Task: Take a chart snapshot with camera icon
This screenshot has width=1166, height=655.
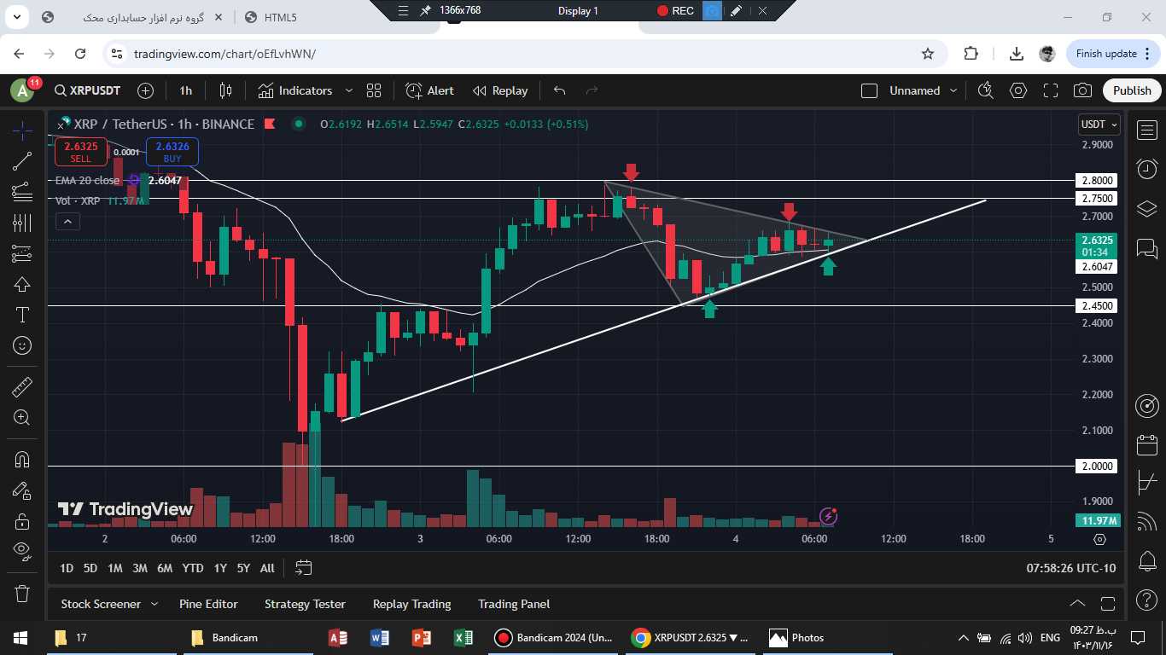Action: coord(1082,90)
